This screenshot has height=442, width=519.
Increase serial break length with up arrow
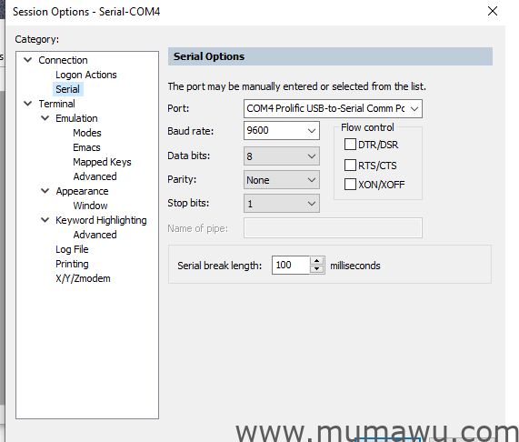coord(316,261)
